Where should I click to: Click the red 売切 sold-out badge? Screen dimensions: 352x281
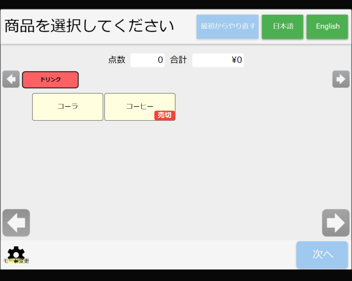(165, 115)
